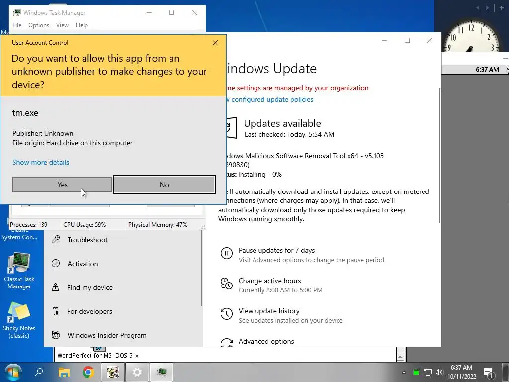Click the Windows Insider cat icon
The image size is (509, 382).
pos(56,335)
